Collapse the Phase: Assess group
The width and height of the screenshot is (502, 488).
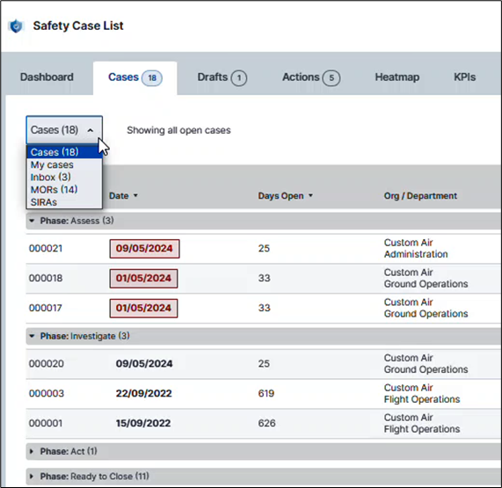32,221
